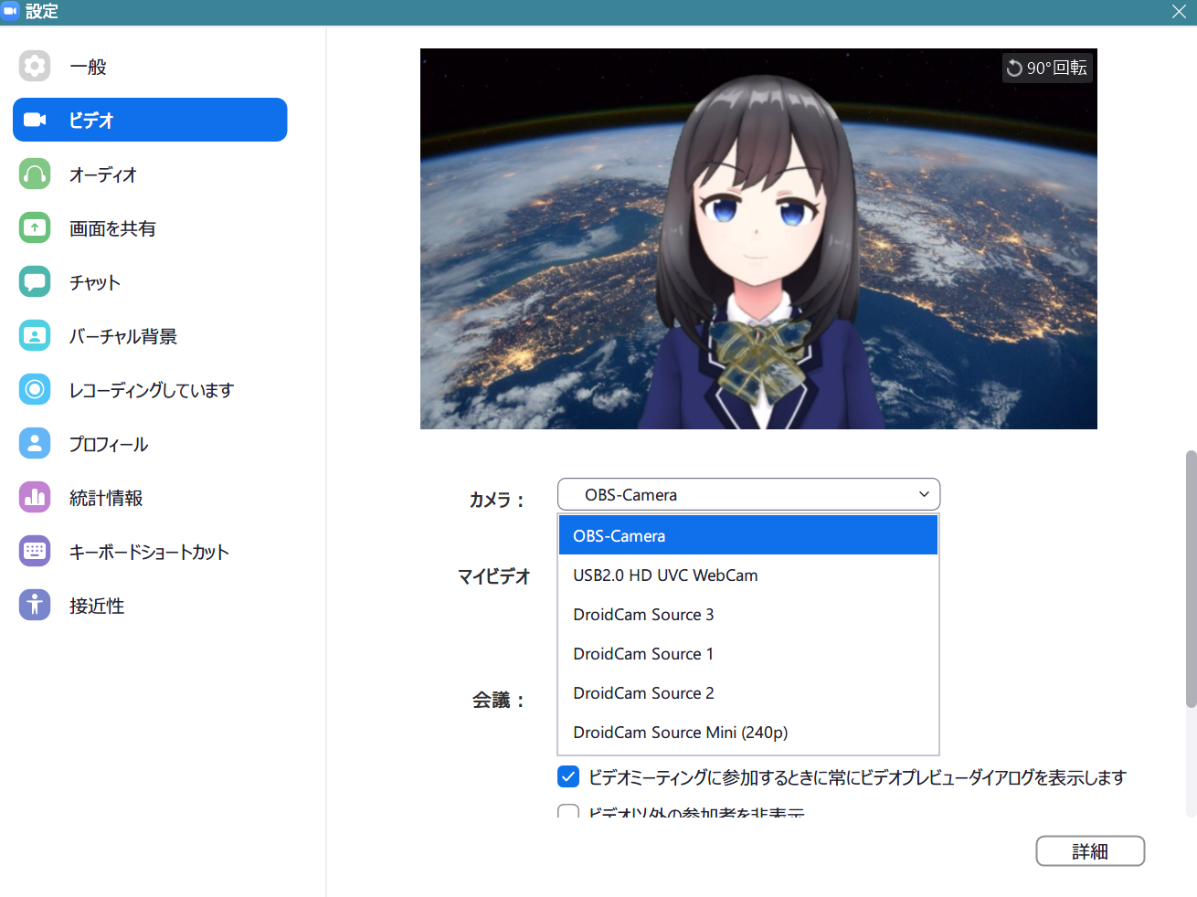1197x897 pixels.
Task: Select USB2.0 HD UVC WebCam
Action: [x=666, y=575]
